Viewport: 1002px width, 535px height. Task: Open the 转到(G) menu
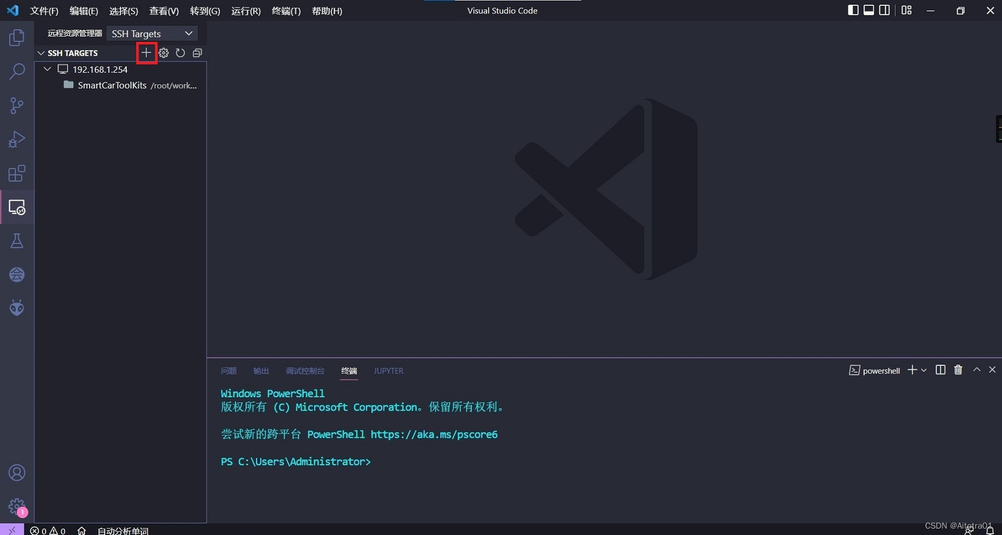pos(205,11)
